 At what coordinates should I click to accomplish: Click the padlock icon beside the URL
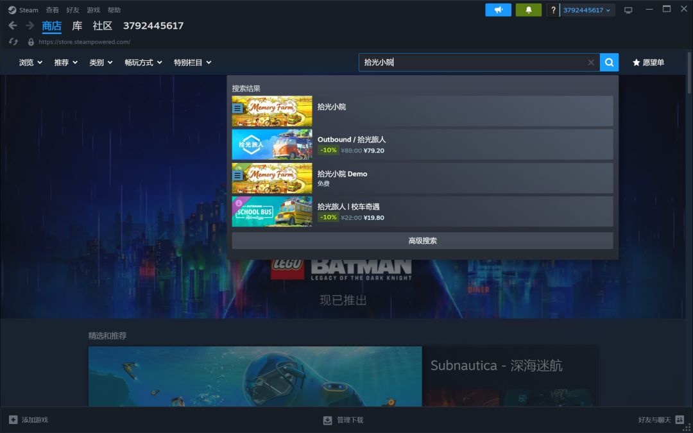[x=31, y=42]
